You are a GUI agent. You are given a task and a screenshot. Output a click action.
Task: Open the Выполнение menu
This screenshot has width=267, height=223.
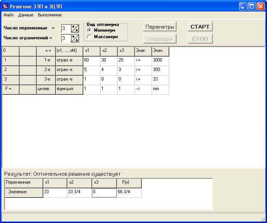(50, 15)
